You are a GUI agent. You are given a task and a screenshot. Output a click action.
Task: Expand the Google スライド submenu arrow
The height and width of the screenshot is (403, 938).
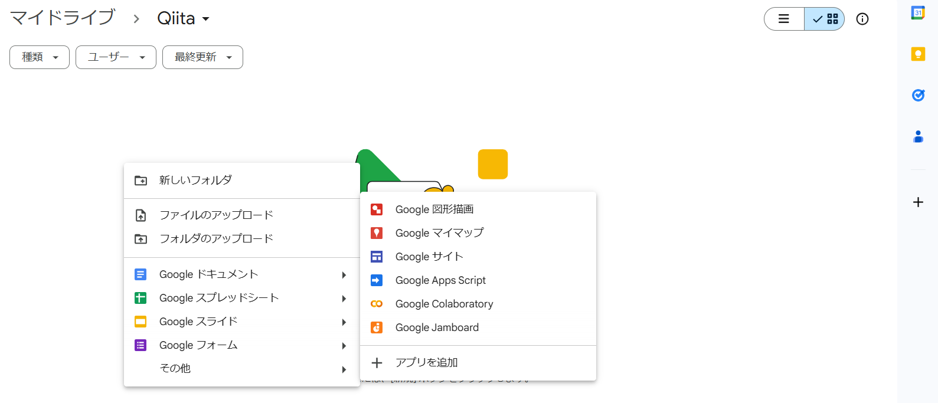click(344, 322)
